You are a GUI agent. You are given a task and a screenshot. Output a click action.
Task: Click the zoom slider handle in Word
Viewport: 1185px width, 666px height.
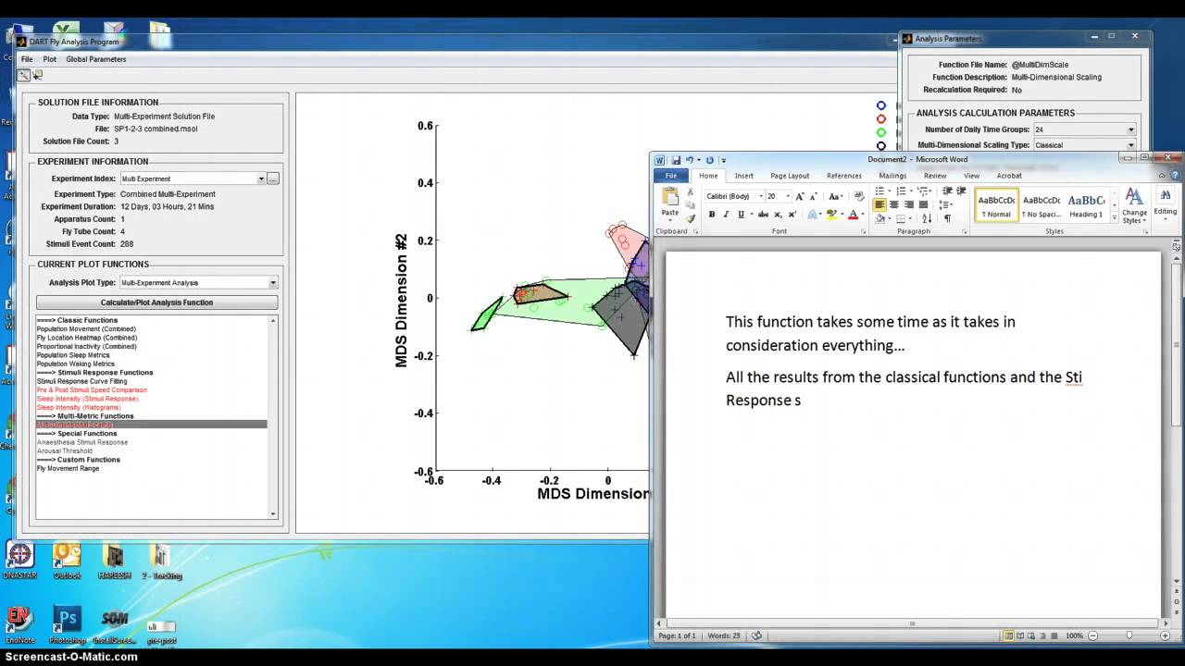[1129, 635]
